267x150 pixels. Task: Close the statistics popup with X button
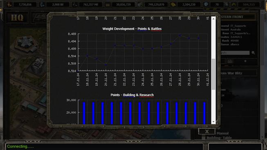tap(207, 132)
